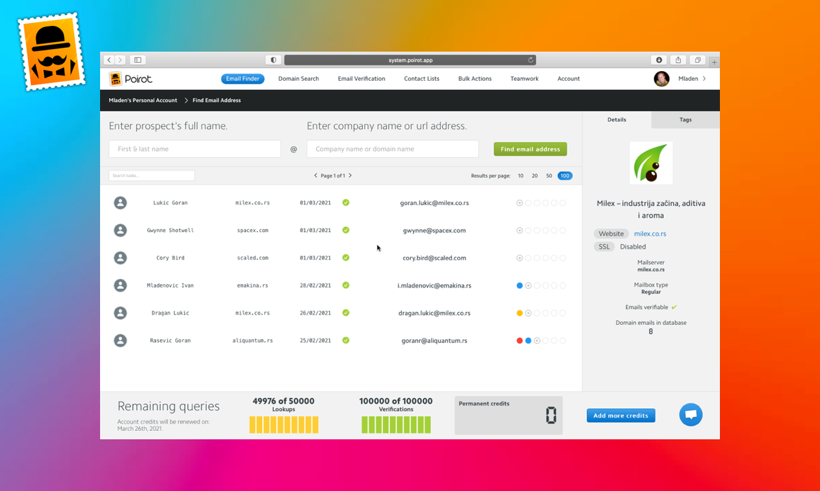Open Account menu item

coord(569,79)
